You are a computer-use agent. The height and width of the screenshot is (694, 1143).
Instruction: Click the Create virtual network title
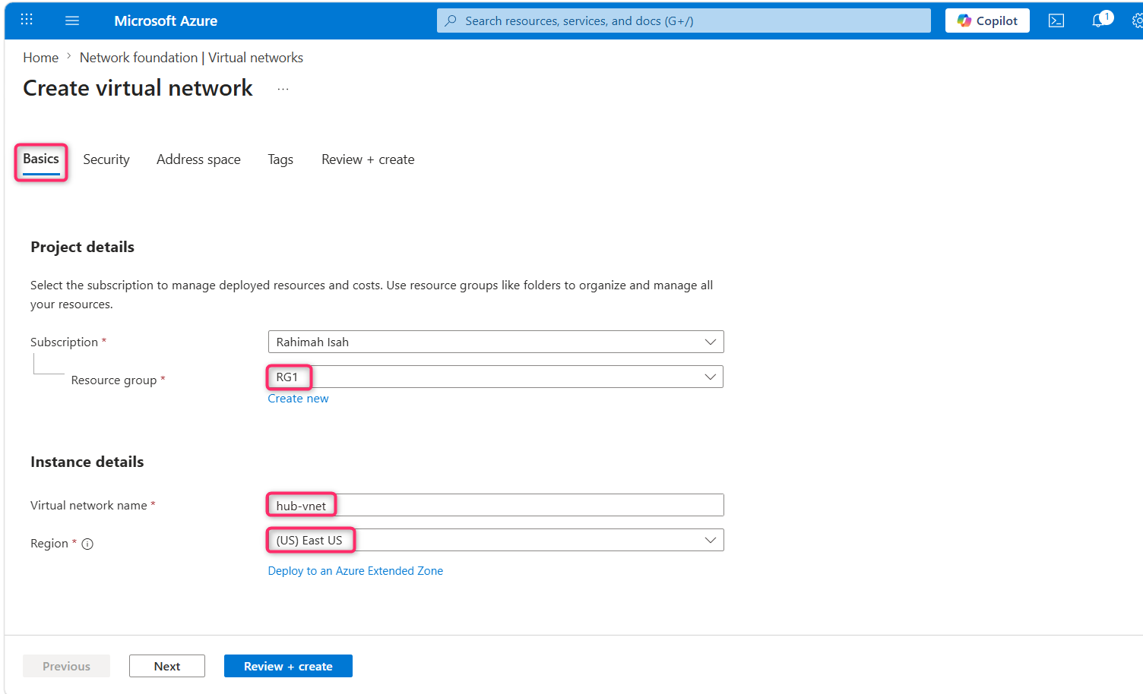click(x=138, y=88)
